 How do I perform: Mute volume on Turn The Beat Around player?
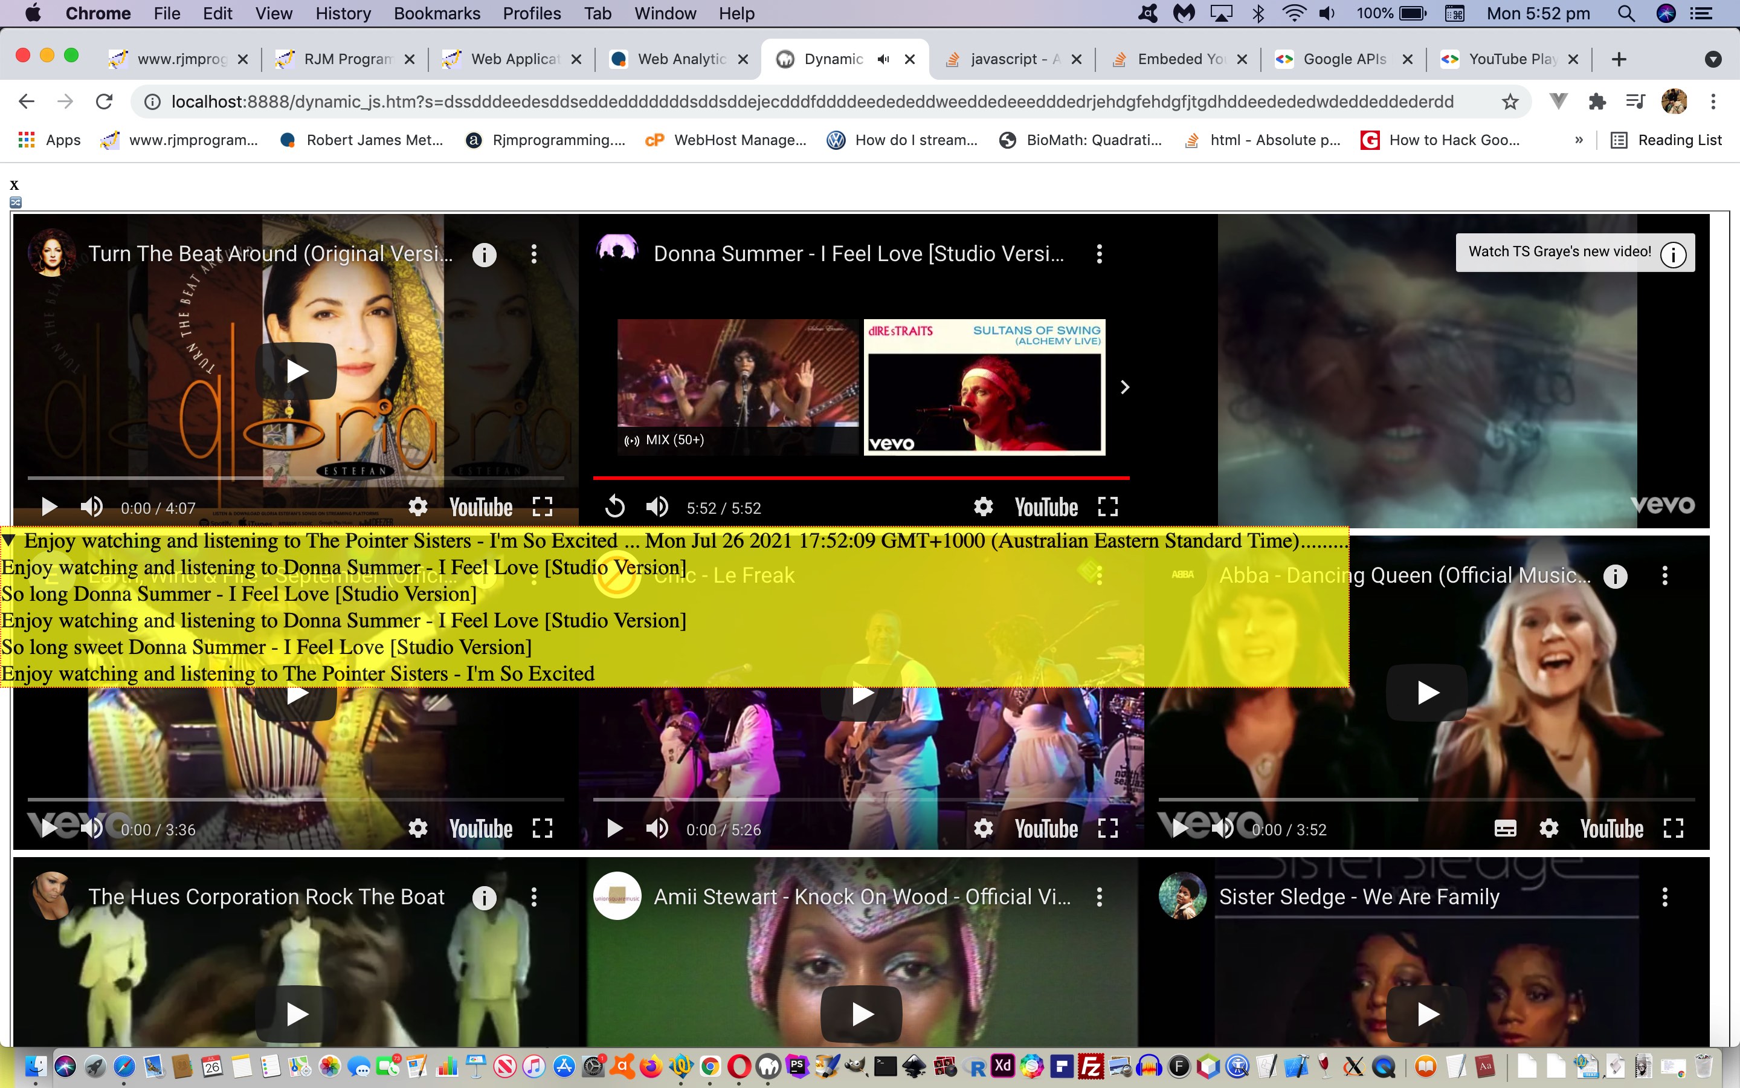[91, 507]
